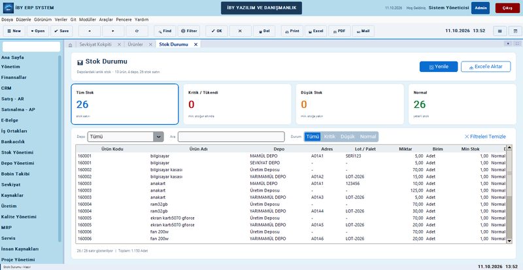
Task: Click the calendar icon at toolbar right
Action: (x=515, y=31)
